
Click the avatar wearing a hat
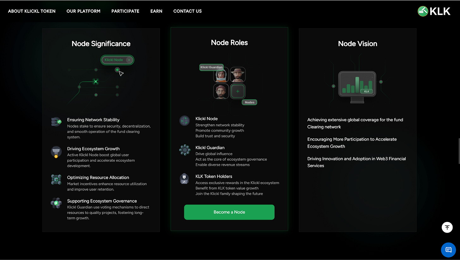click(x=238, y=75)
